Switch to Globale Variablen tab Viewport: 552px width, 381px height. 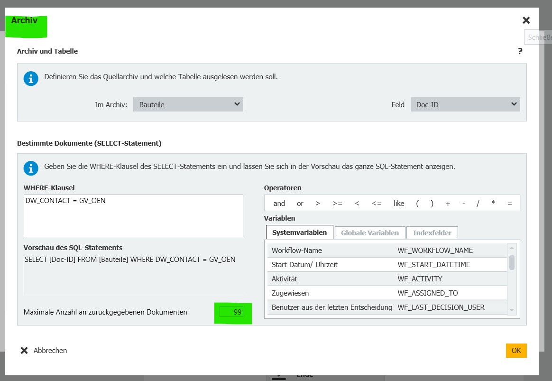(x=370, y=232)
